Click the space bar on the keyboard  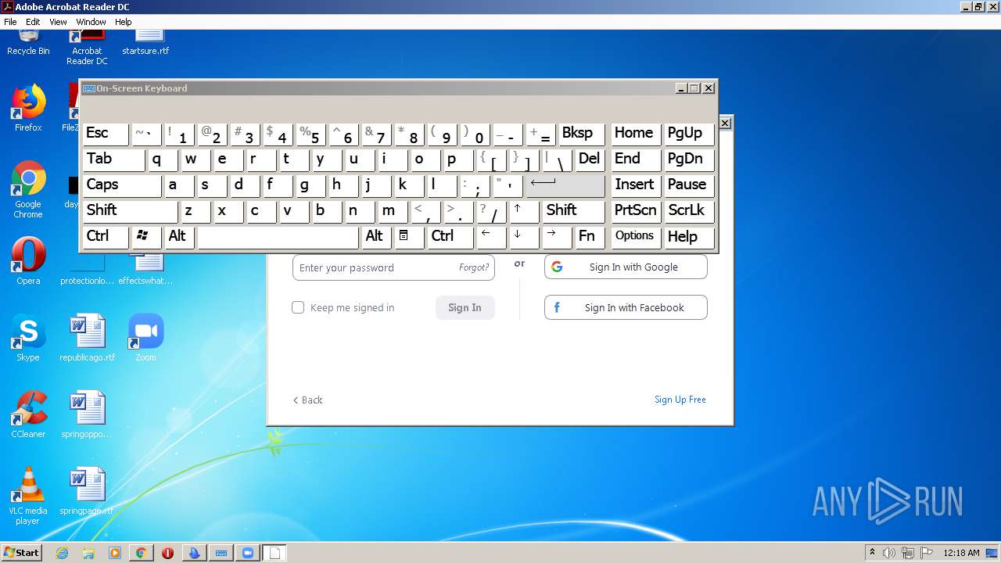(x=278, y=237)
